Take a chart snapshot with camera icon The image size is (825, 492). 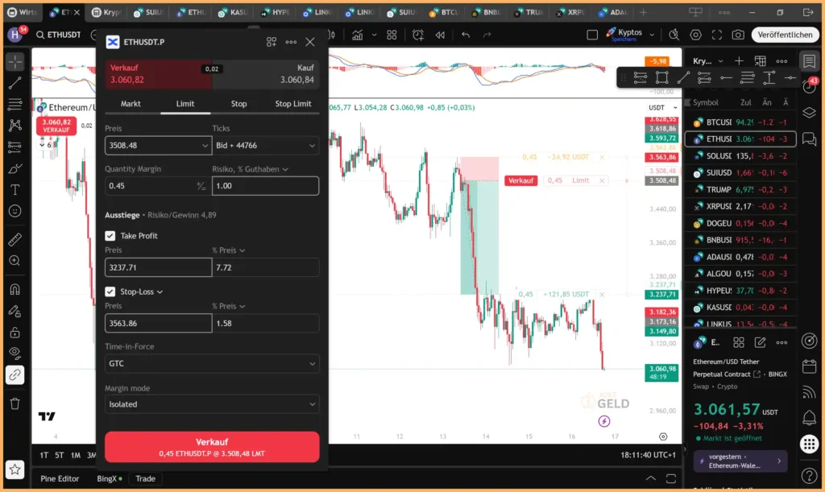[x=738, y=35]
